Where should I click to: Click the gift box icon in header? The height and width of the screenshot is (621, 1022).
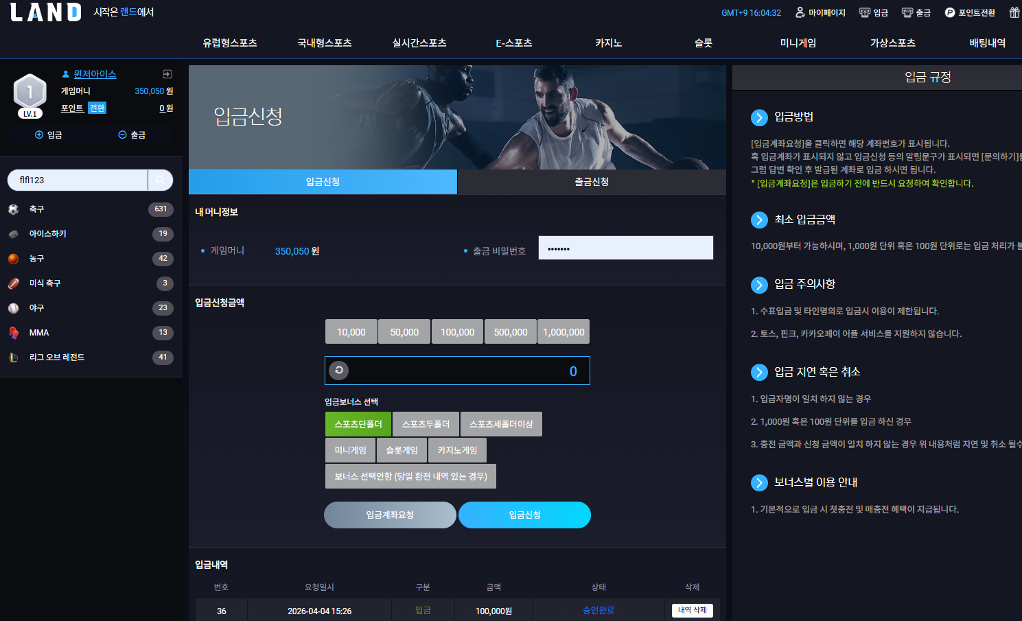point(1014,12)
